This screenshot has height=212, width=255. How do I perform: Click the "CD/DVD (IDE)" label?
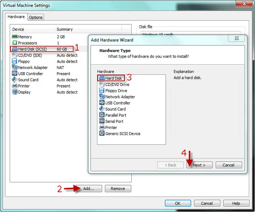tap(30, 55)
